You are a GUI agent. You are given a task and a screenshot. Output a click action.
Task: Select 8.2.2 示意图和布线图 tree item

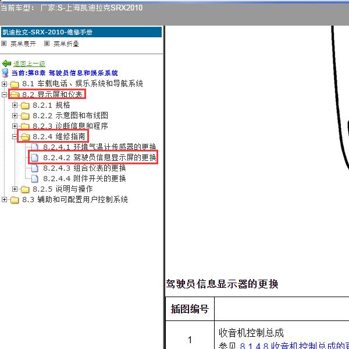(70, 115)
